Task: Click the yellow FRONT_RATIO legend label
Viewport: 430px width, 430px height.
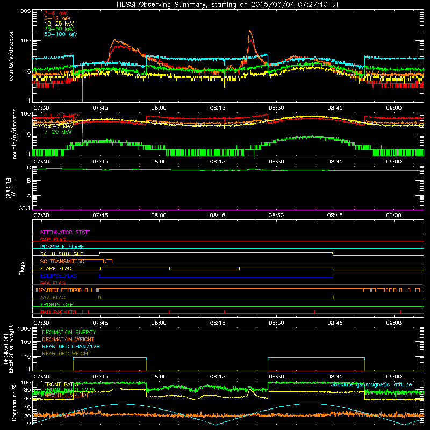Action: pos(61,384)
